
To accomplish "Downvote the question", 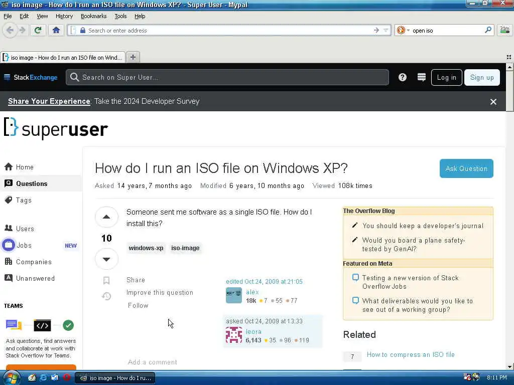I will 106,259.
